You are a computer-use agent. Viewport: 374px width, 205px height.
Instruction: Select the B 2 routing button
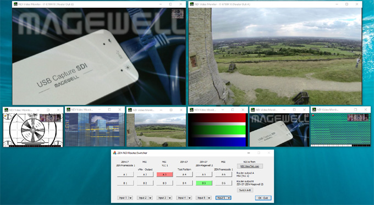[145, 183]
